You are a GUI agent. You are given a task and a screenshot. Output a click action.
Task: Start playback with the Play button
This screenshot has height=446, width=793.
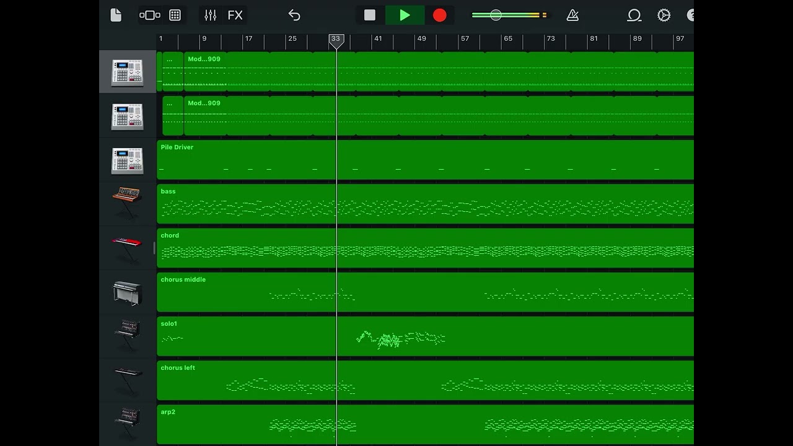tap(405, 15)
